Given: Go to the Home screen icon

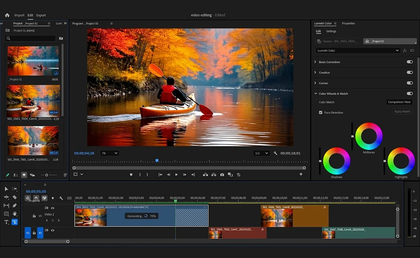Looking at the screenshot, I should click(x=7, y=15).
